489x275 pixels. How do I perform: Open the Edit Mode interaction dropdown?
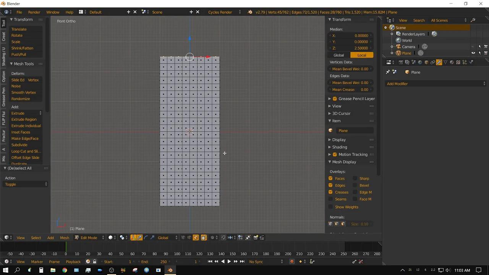(x=89, y=238)
